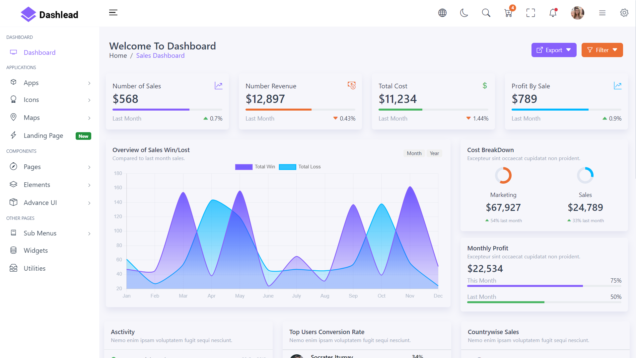This screenshot has height=358, width=636.
Task: Expand the Apps submenu chevron
Action: tap(89, 83)
